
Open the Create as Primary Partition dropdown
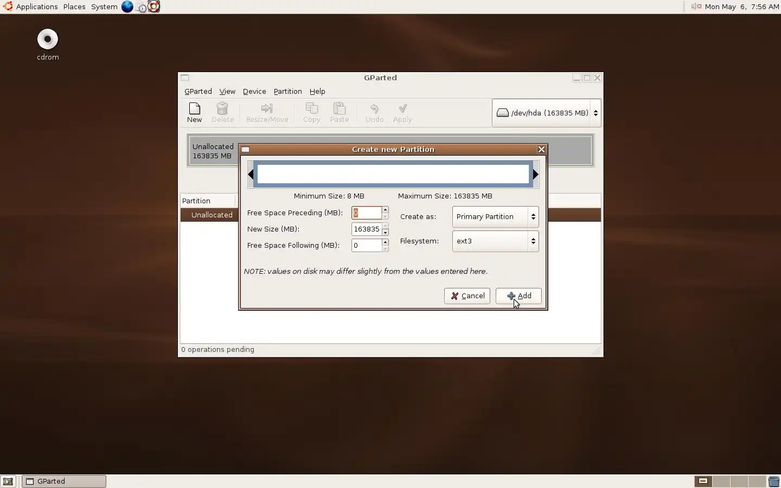495,217
